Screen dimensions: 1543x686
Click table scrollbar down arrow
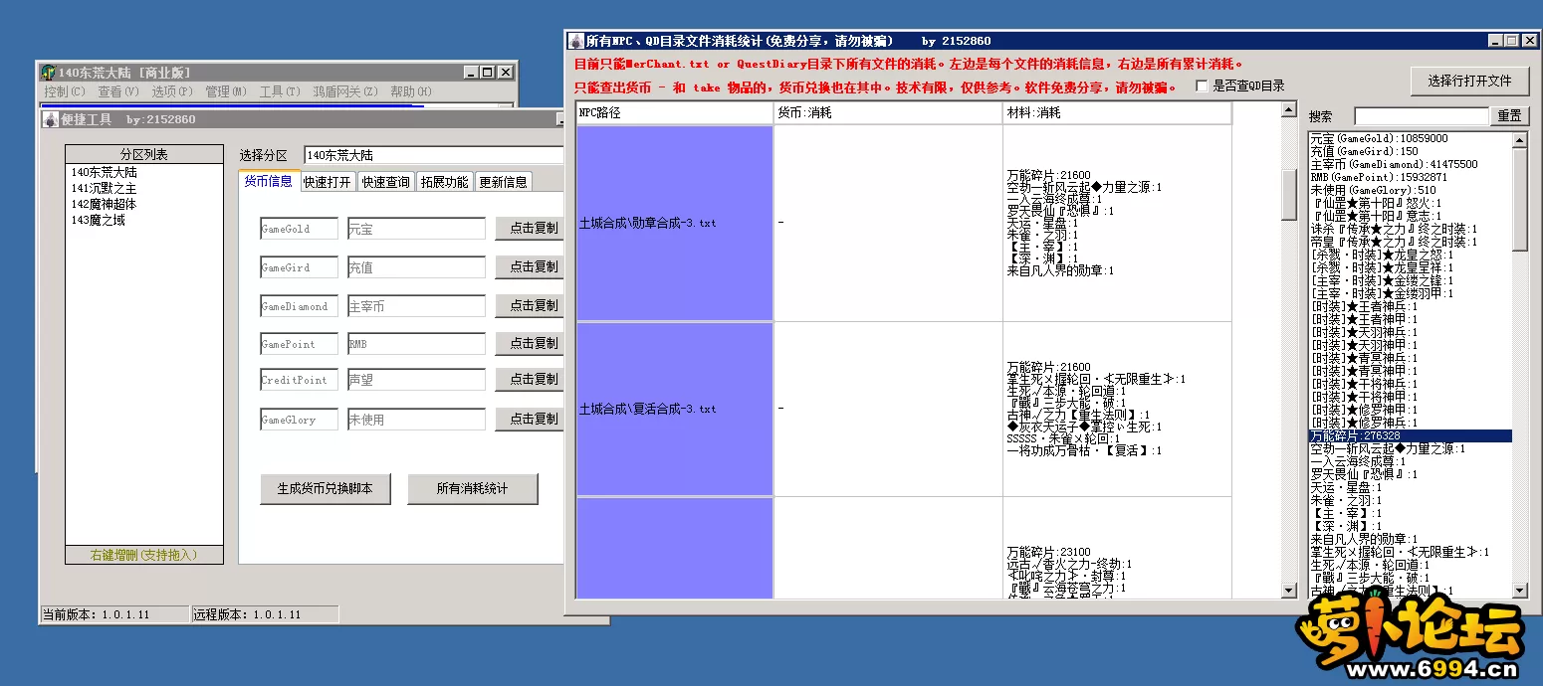1288,592
